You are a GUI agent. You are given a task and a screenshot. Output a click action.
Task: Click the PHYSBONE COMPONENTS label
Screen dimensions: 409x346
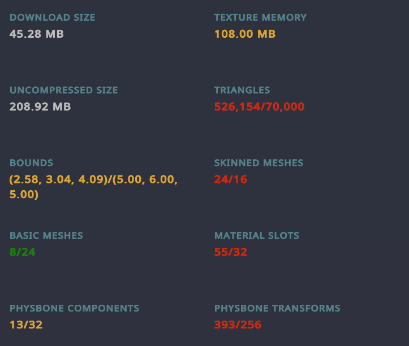tap(74, 308)
